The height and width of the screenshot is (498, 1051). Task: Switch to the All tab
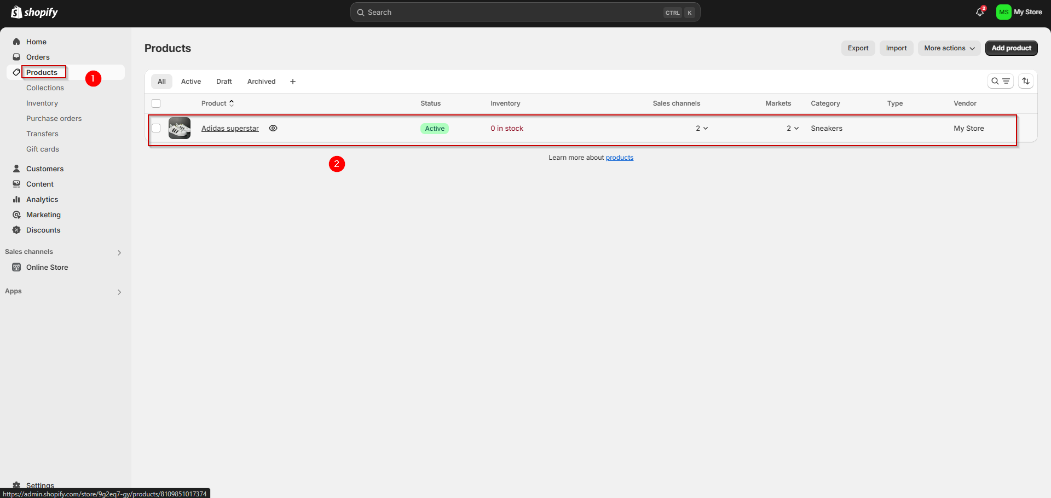(x=161, y=82)
